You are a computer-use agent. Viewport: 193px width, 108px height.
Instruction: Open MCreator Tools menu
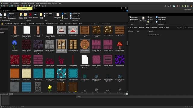point(37,4)
